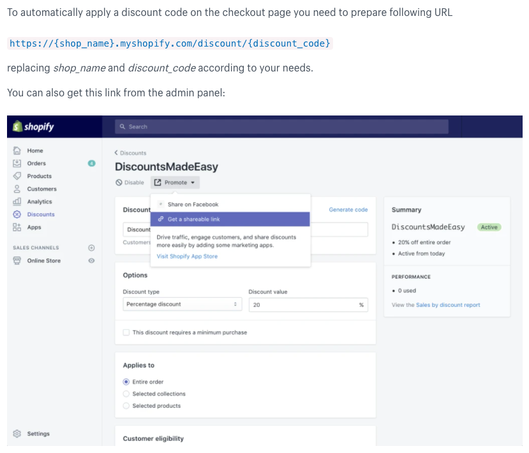Select the Selected products option
The height and width of the screenshot is (453, 529).
pos(126,406)
